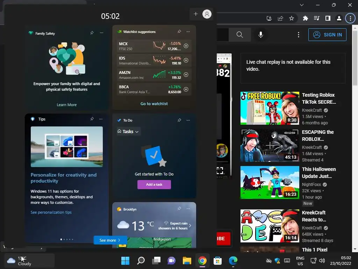Pin the Brooklyn weather widget

pos(179,209)
